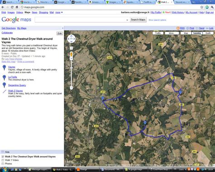This screenshot has height=172, width=215.
Task: Switch to the Map view
Action: click(x=186, y=33)
